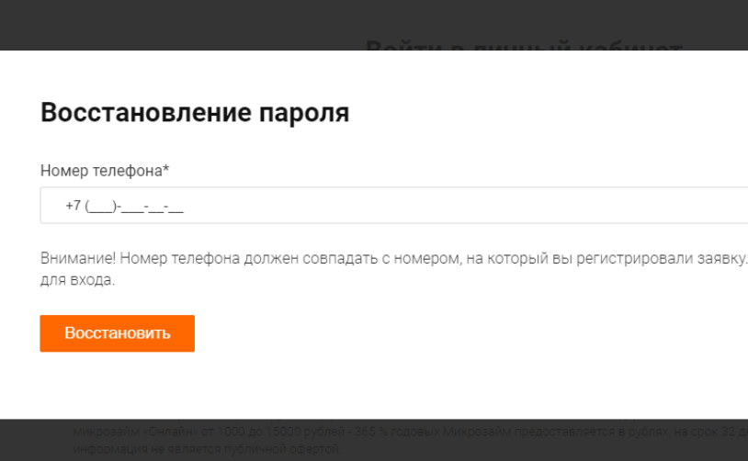Image resolution: width=748 pixels, height=461 pixels.
Task: Click the asterisk after Номер телефона
Action: (166, 168)
